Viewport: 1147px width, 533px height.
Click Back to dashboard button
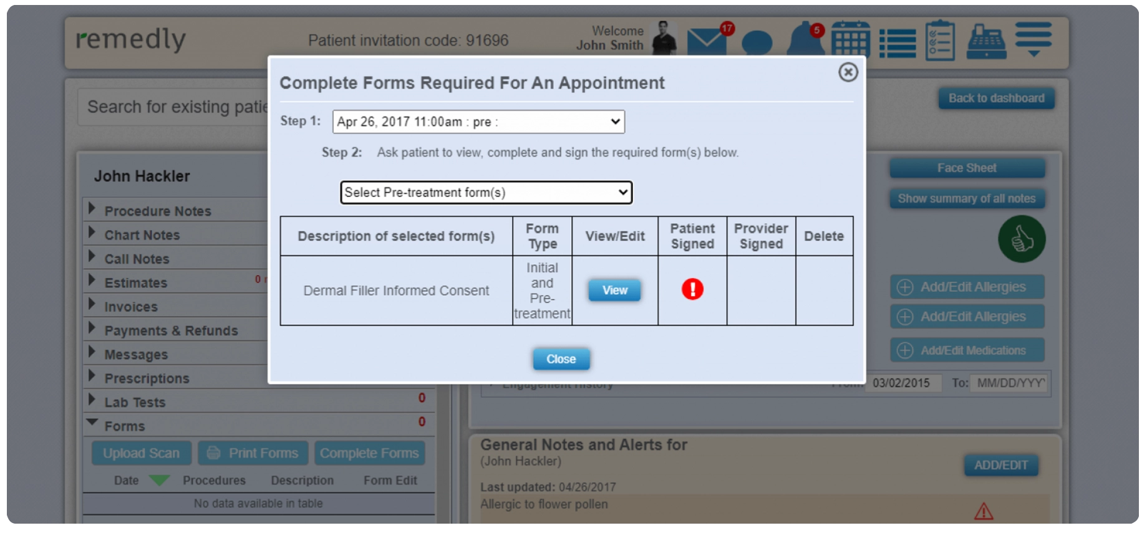tap(995, 98)
